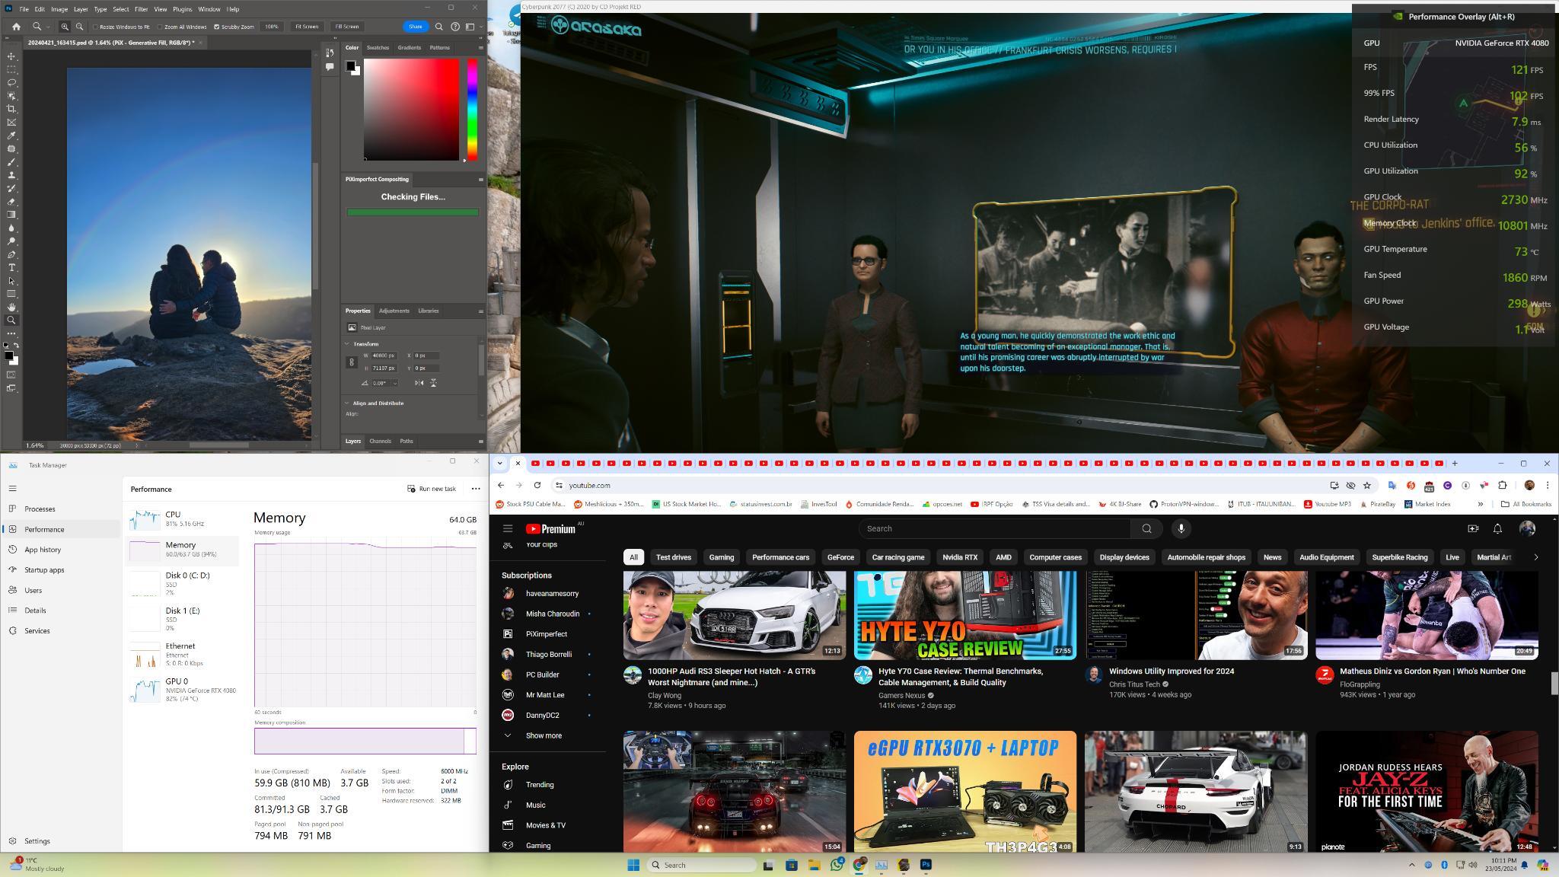Select the Pen tool in Photoshop
The image size is (1559, 877).
11,254
